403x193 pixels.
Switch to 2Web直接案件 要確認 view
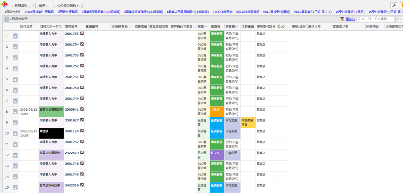point(39,12)
